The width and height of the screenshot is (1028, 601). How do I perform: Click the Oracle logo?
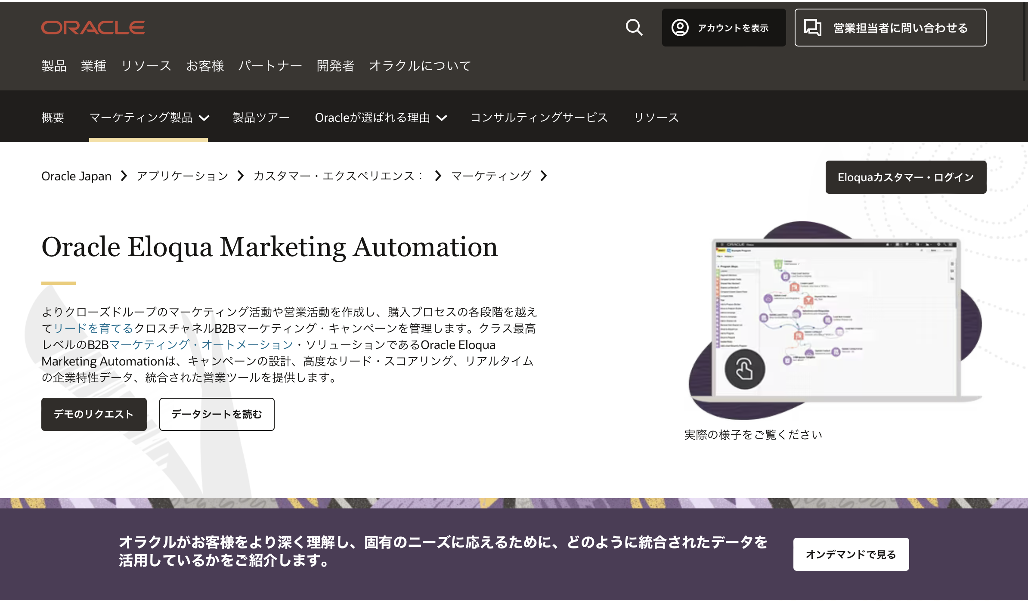[93, 28]
